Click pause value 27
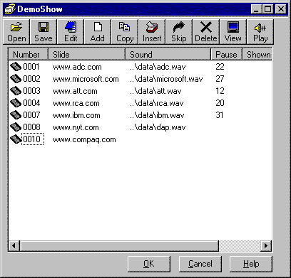 pyautogui.click(x=220, y=79)
